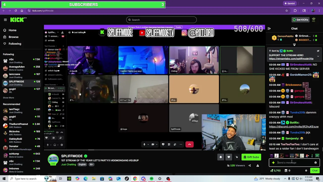The image size is (323, 182).
Task: Click DemonPablito on gift leaderboard
Action: (x=285, y=36)
